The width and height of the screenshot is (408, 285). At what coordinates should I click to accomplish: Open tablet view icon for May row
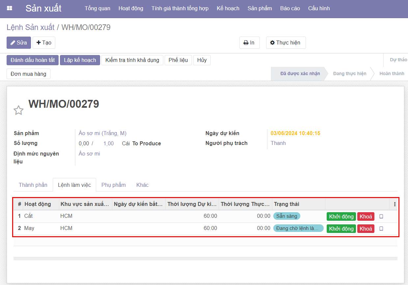(381, 229)
